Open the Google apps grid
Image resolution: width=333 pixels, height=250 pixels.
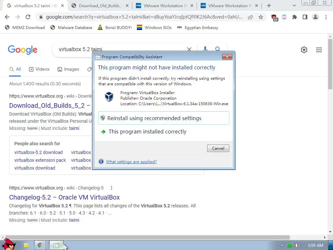pyautogui.click(x=319, y=50)
